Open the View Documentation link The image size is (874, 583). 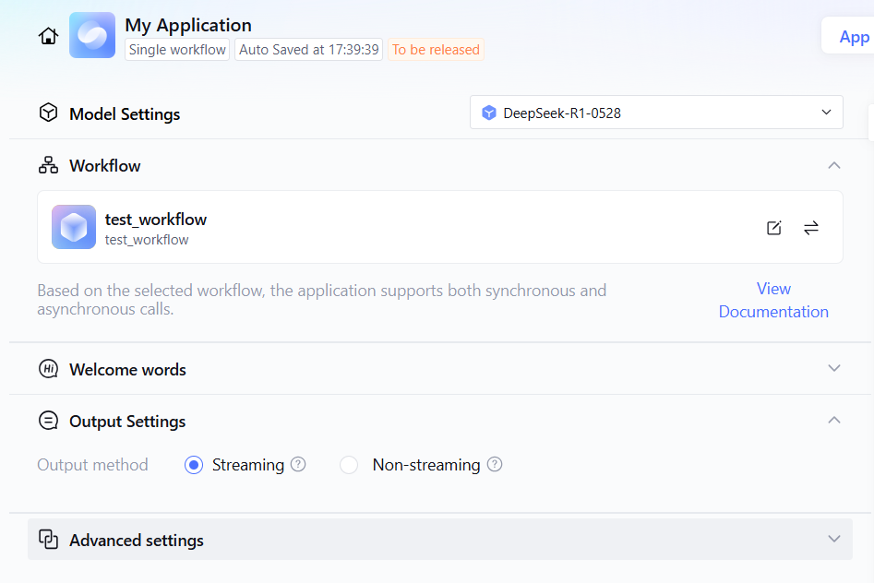click(773, 300)
